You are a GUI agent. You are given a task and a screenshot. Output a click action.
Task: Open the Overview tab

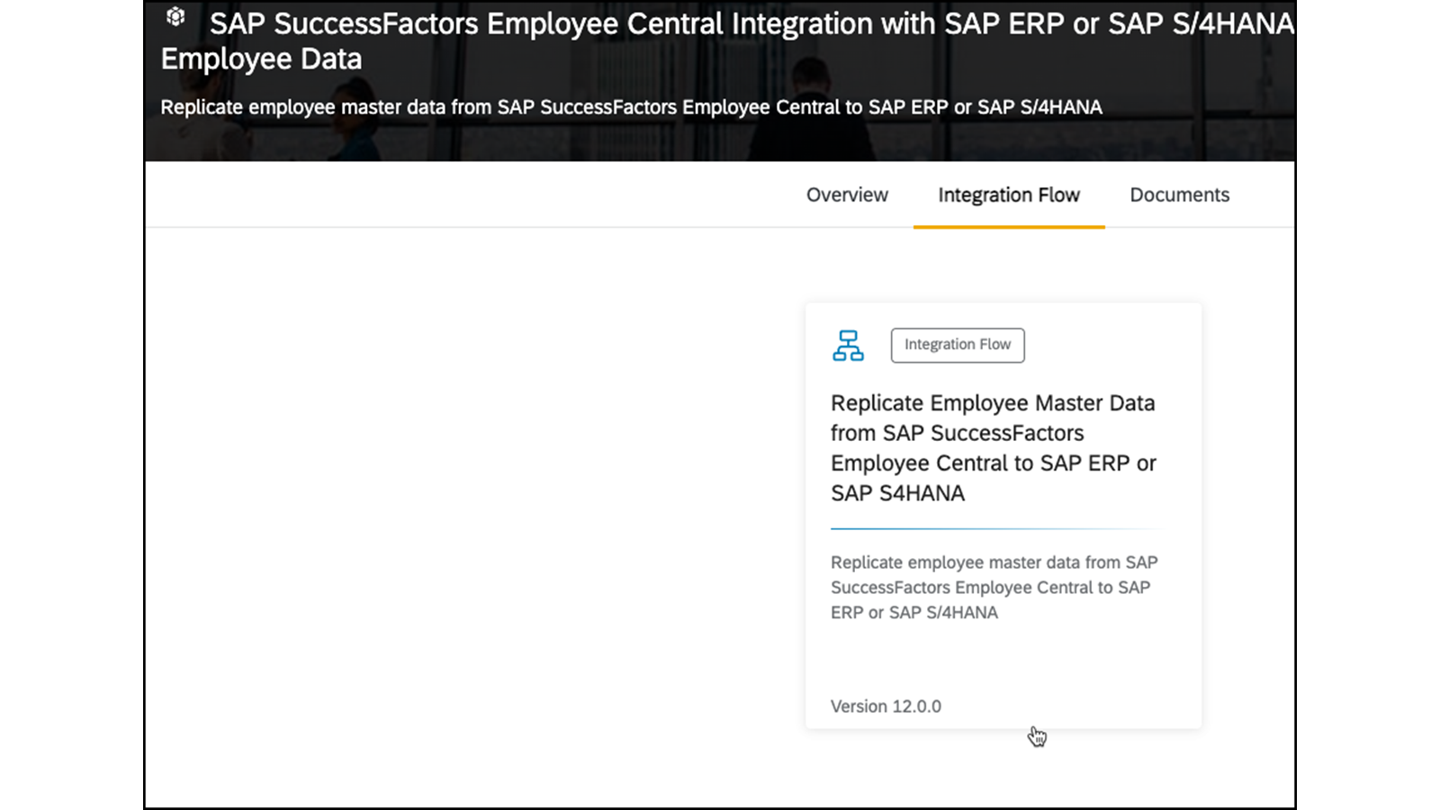point(847,195)
